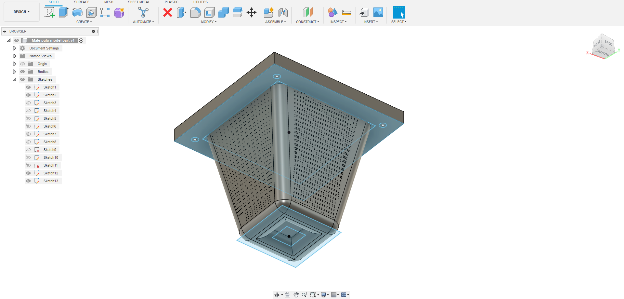Open the INSPECT dropdown menu

339,22
